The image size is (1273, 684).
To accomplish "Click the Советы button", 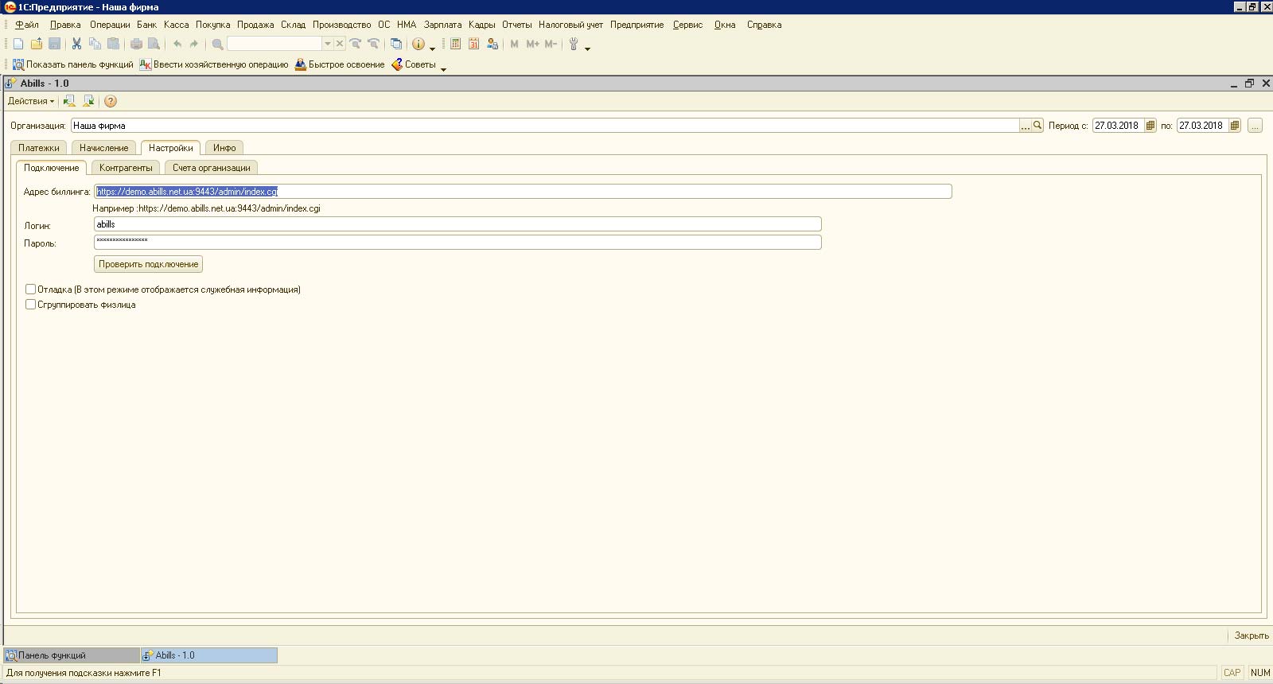I will coord(414,64).
